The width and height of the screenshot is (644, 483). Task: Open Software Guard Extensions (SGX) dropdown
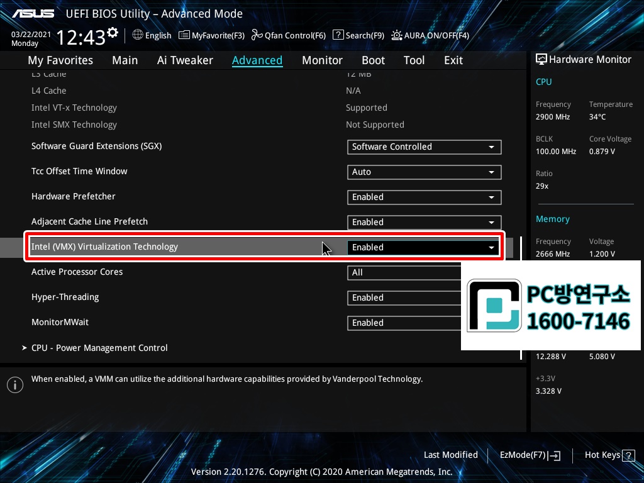425,147
